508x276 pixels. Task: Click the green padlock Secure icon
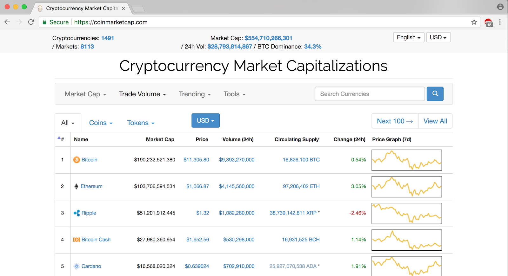pos(45,22)
